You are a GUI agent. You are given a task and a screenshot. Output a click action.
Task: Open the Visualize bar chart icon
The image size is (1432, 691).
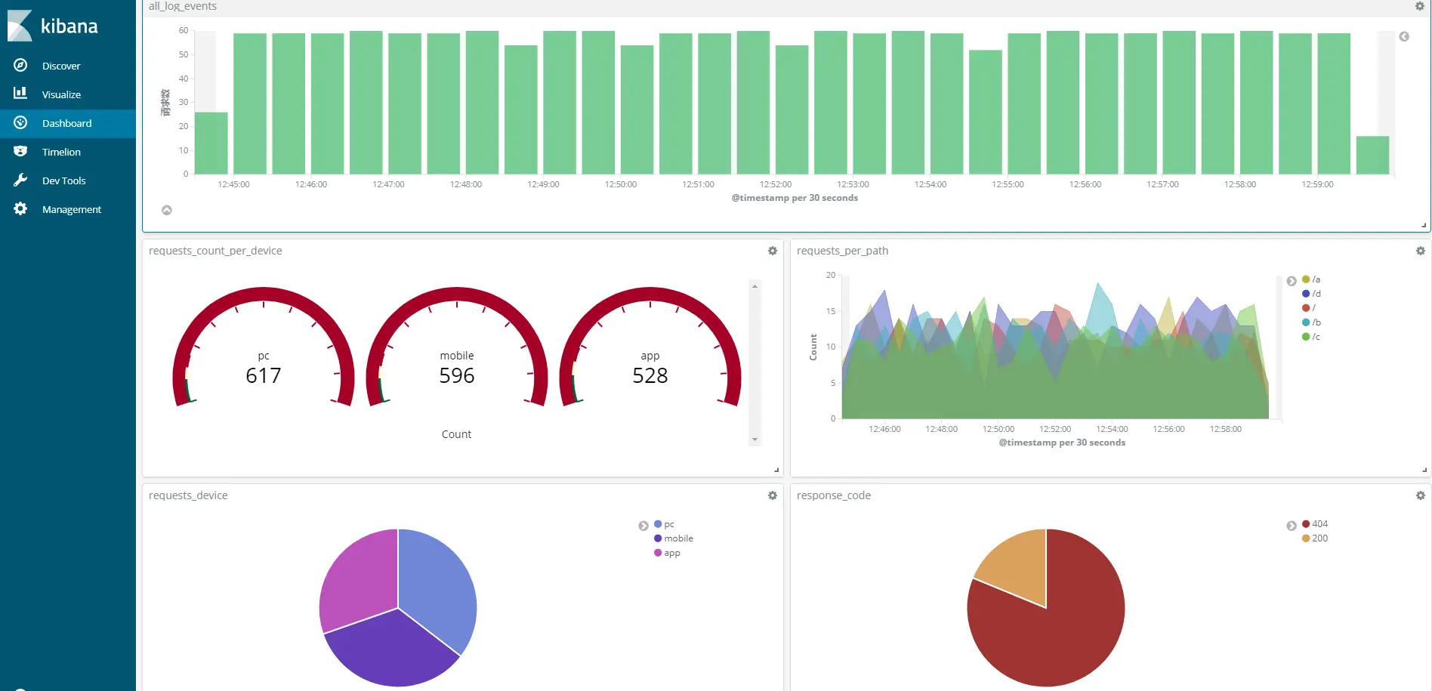(x=20, y=94)
